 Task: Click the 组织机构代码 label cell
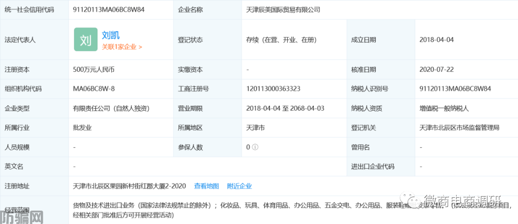pyautogui.click(x=34, y=89)
